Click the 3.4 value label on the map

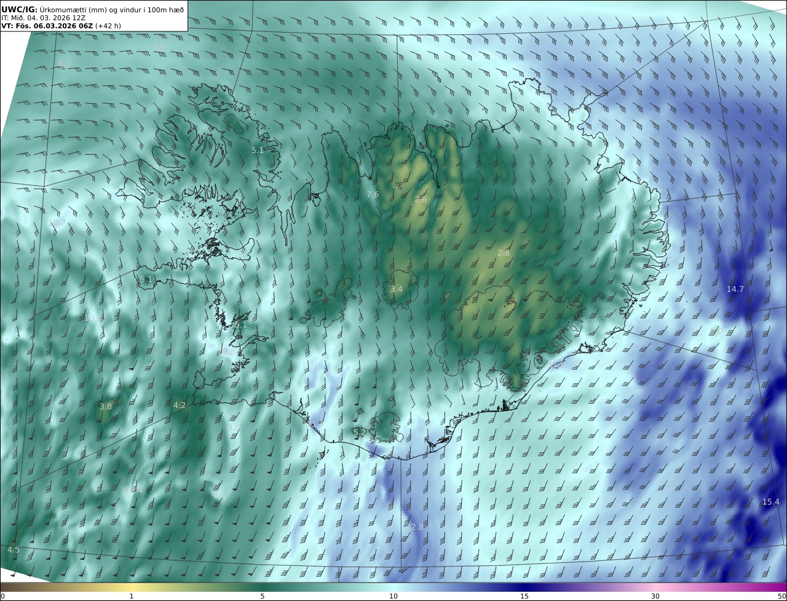397,289
